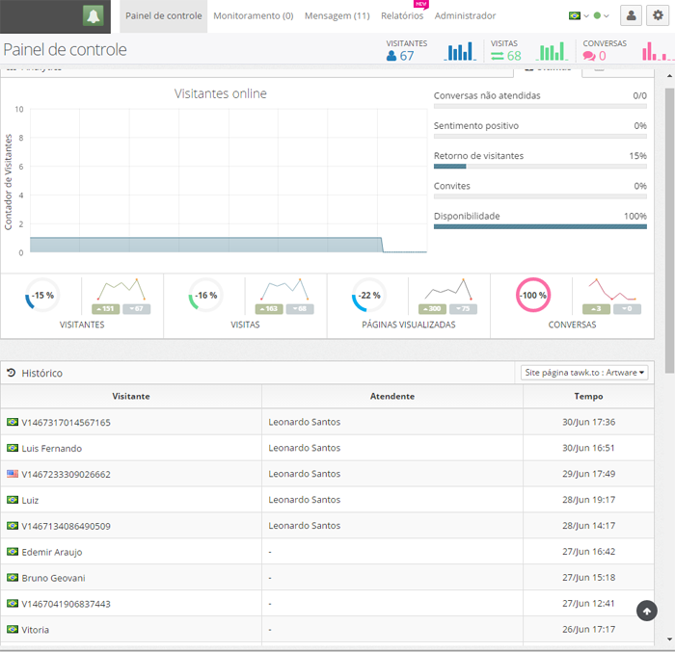Screen dimensions: 675x652
Task: Open the language flag dropdown
Action: (x=579, y=16)
